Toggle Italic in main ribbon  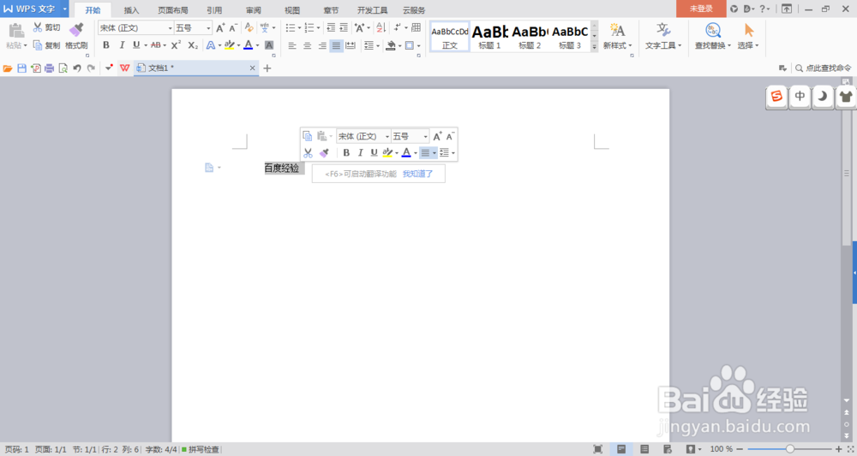tap(122, 45)
